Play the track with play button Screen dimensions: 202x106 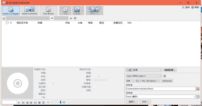point(19,103)
